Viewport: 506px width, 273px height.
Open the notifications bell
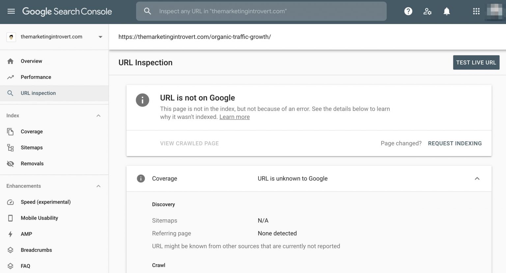(446, 11)
